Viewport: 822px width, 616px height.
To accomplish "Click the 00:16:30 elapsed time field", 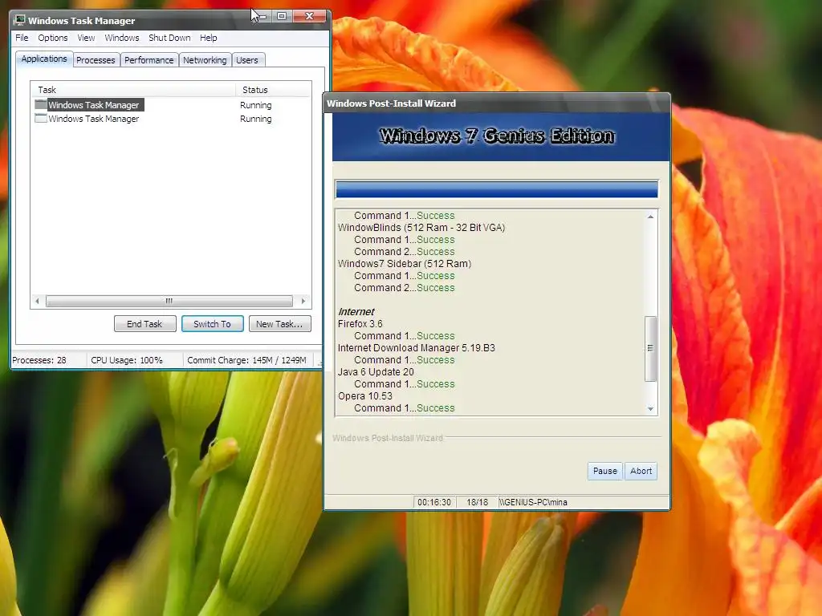I will [x=434, y=502].
